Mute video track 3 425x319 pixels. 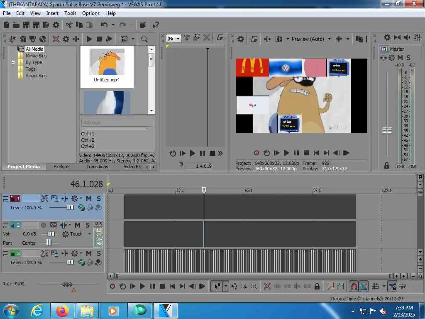(x=89, y=253)
